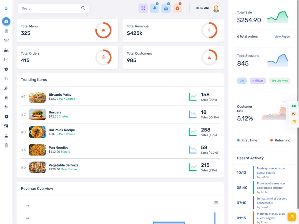Open the Customer rate chart options menu

click(x=284, y=102)
